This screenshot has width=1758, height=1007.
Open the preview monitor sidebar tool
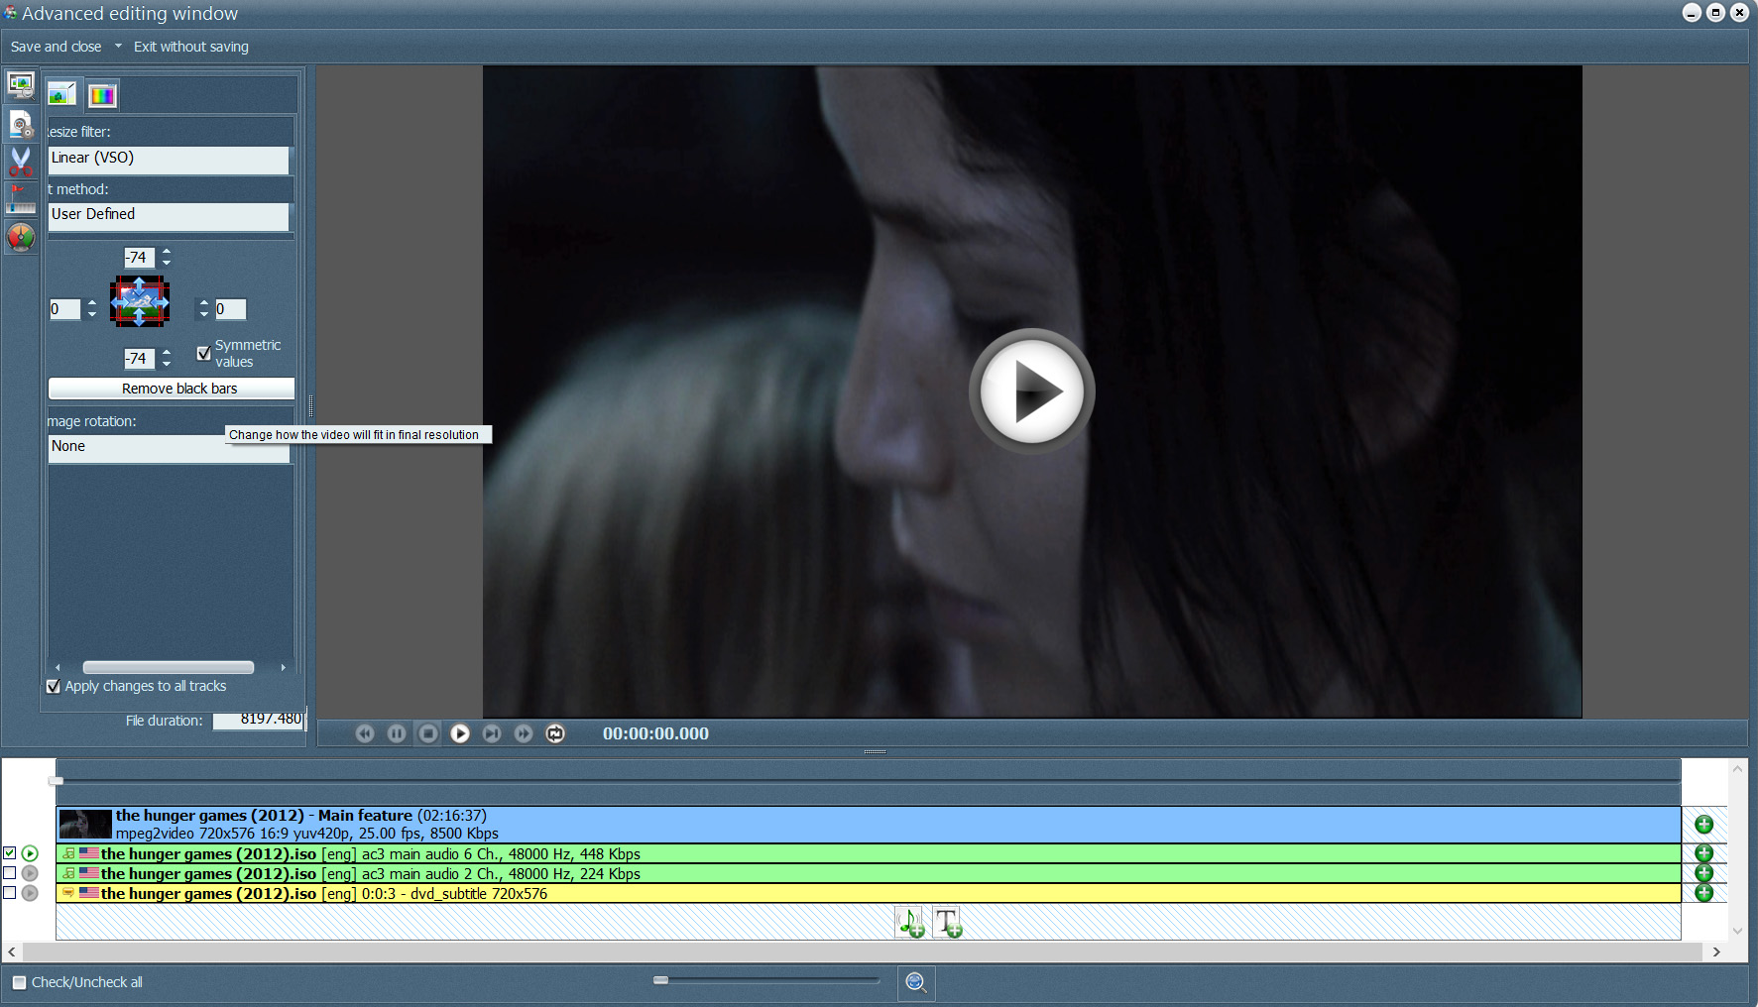[21, 86]
